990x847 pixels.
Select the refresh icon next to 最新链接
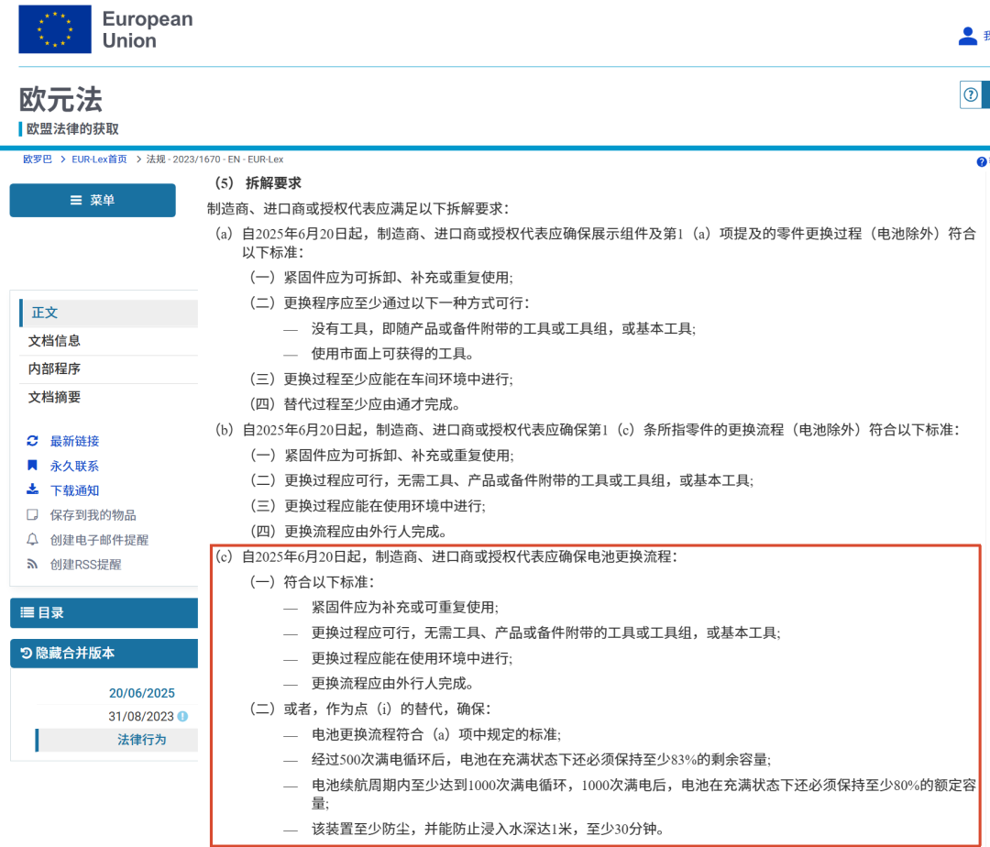(x=30, y=441)
